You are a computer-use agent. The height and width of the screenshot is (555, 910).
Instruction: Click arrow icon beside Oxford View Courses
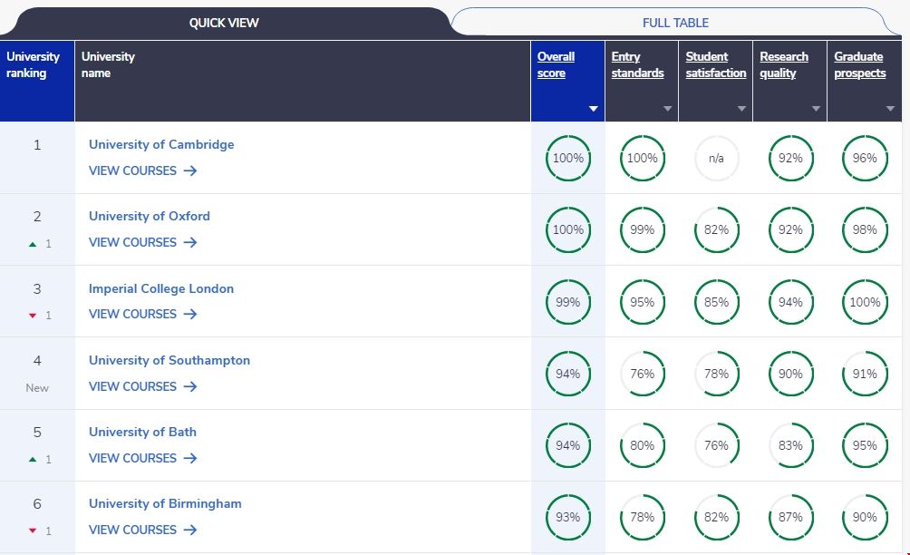(190, 242)
